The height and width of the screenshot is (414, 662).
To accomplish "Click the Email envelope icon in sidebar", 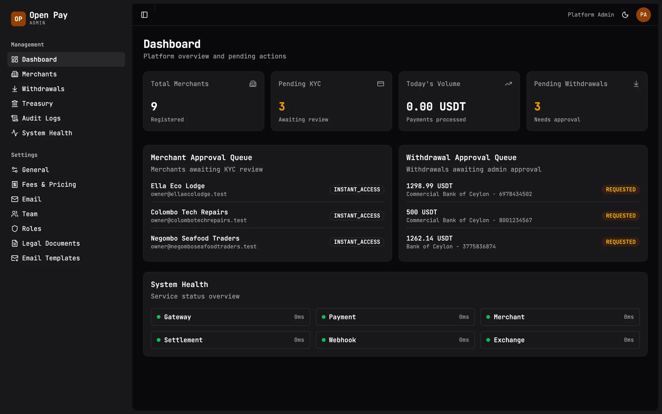I will 15,199.
